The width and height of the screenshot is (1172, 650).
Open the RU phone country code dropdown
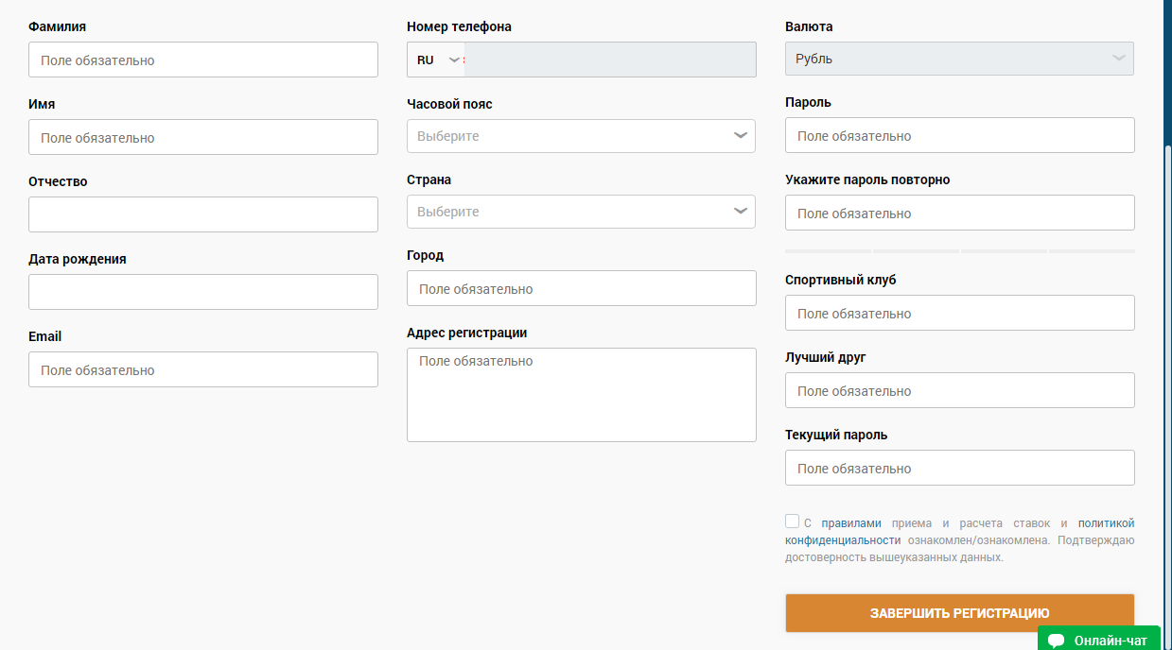tap(437, 60)
